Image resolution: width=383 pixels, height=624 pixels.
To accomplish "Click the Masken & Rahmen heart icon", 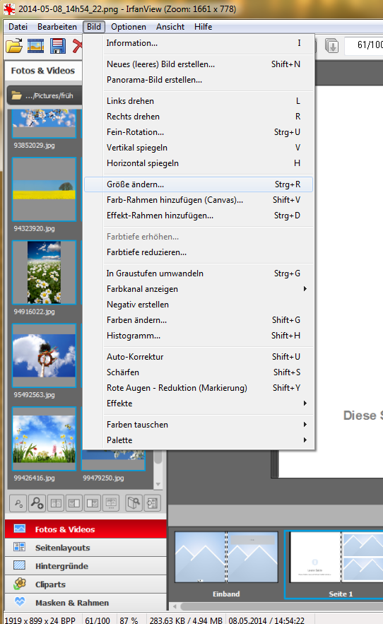I will (20, 601).
